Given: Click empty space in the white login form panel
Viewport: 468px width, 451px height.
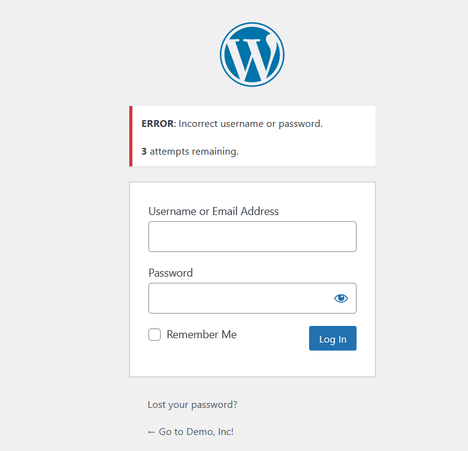Looking at the screenshot, I should click(252, 363).
